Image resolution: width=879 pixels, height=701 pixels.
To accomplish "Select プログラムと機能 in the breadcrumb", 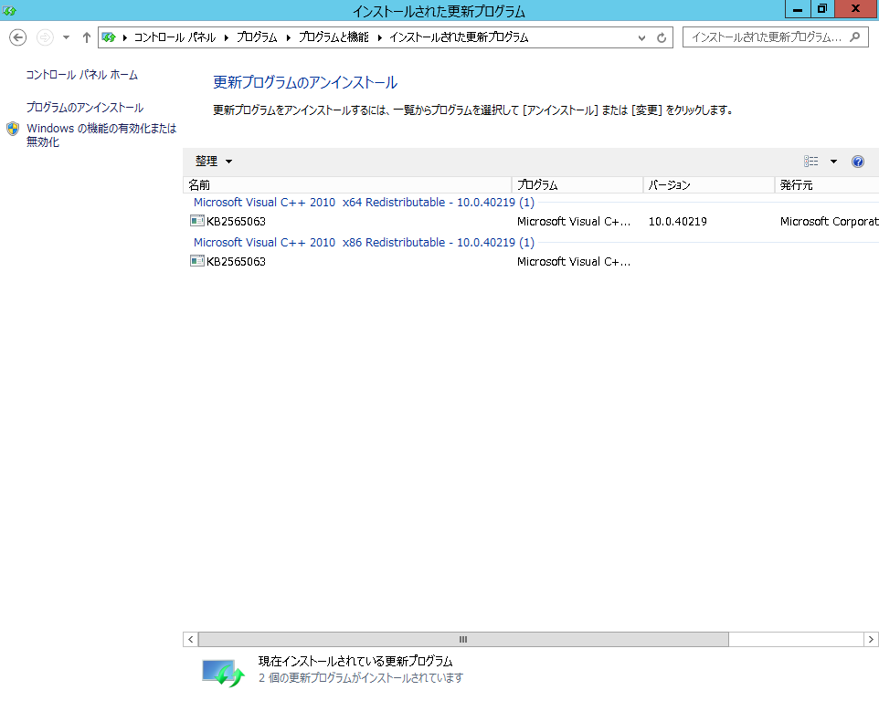I will (x=334, y=37).
